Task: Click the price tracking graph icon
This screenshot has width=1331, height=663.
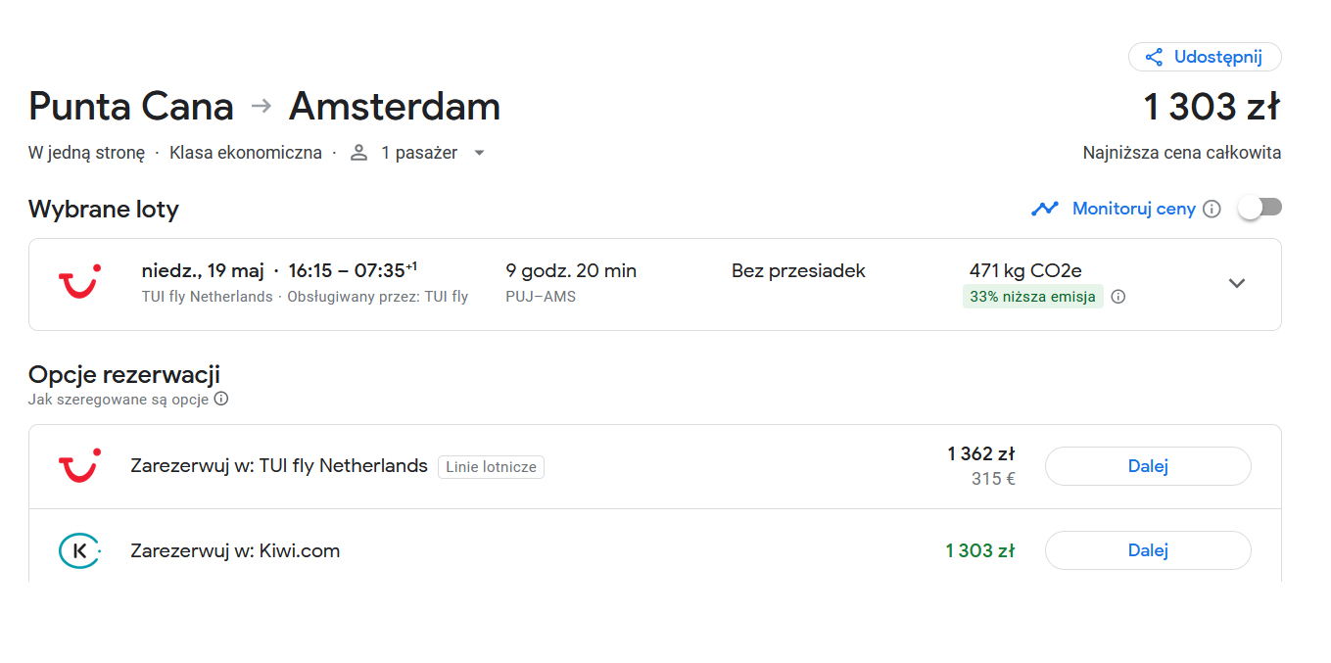Action: [1045, 209]
